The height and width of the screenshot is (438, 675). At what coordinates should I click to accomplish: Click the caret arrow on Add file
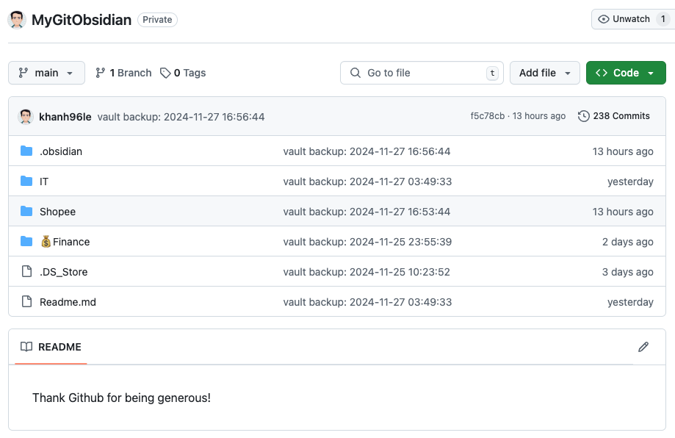click(567, 73)
